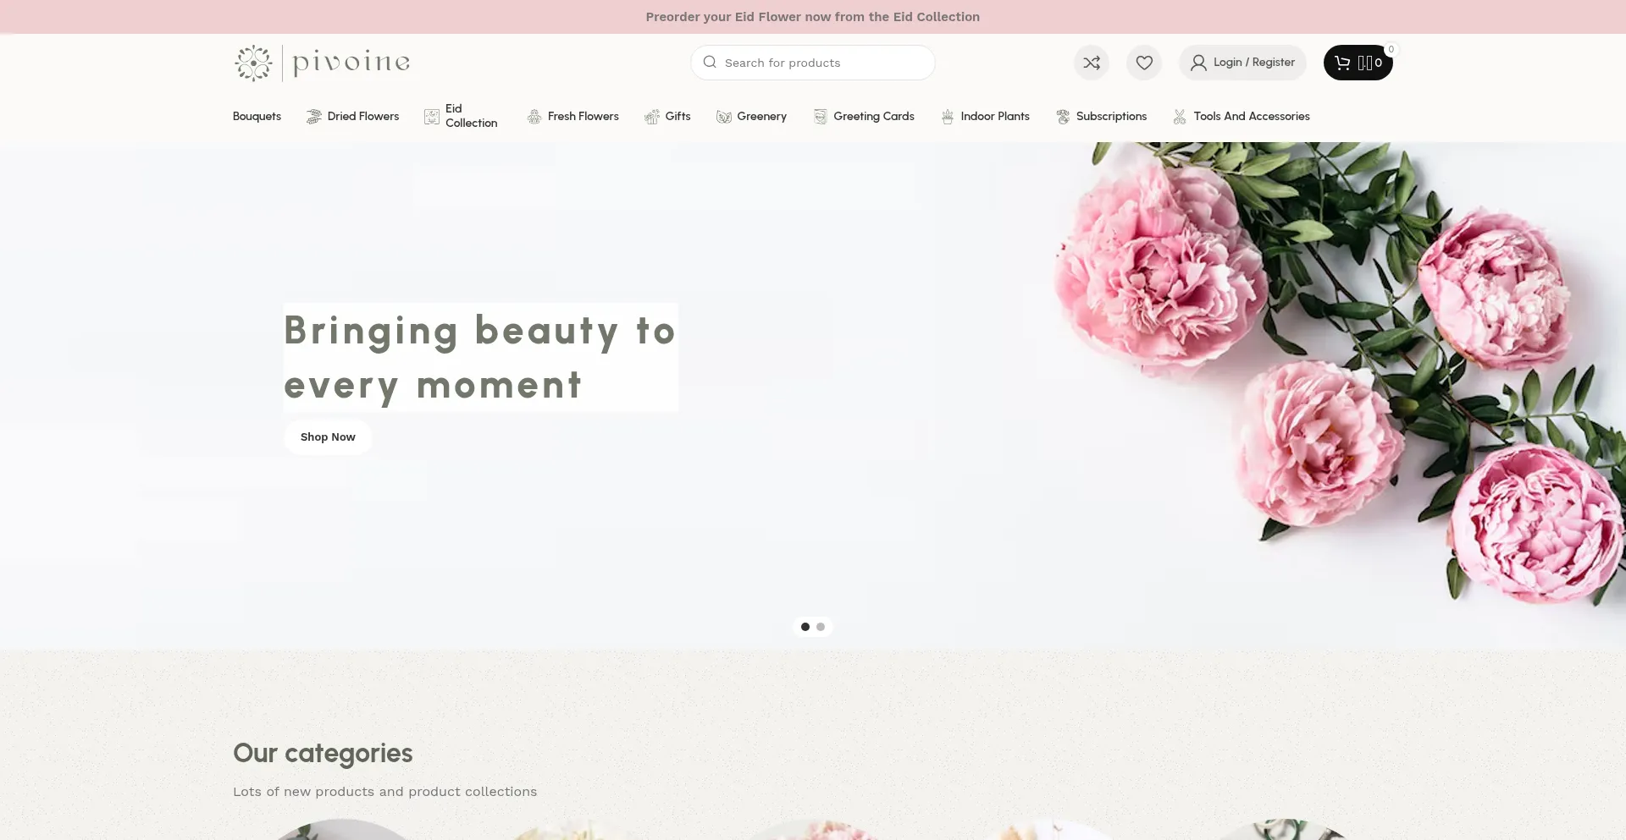
Task: Switch to the second slider dot
Action: [x=821, y=627]
